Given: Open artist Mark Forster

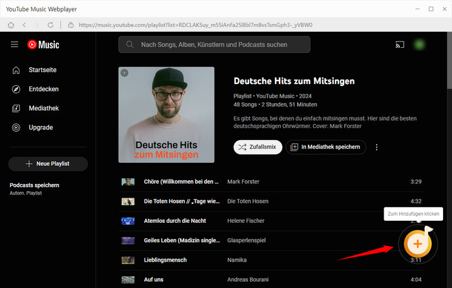Looking at the screenshot, I should click(x=243, y=181).
